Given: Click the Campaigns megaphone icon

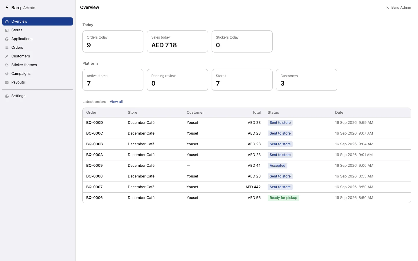Looking at the screenshot, I should [x=7, y=74].
